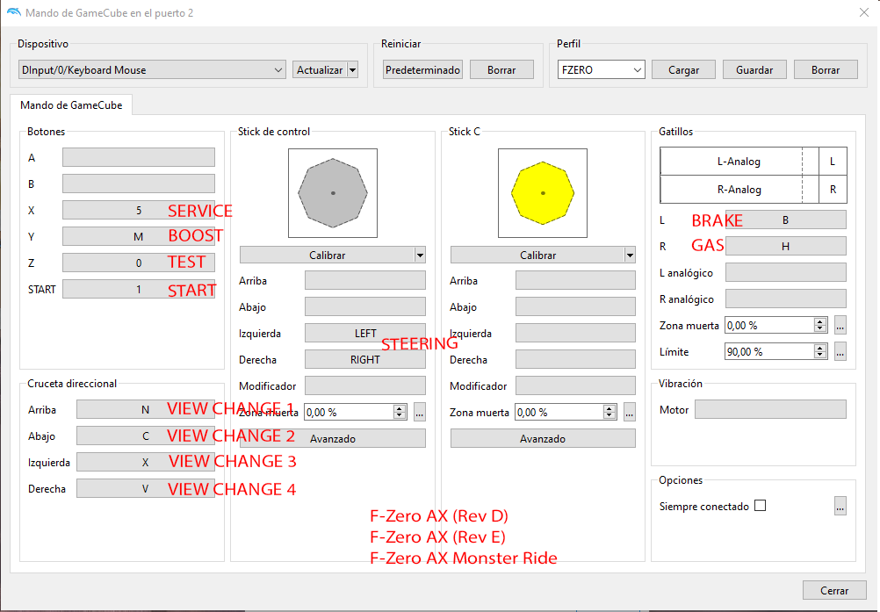Click Avanzado under Stick C
880x612 pixels.
pos(543,439)
